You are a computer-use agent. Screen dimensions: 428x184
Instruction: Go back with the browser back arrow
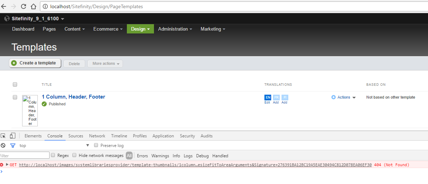pyautogui.click(x=3, y=6)
